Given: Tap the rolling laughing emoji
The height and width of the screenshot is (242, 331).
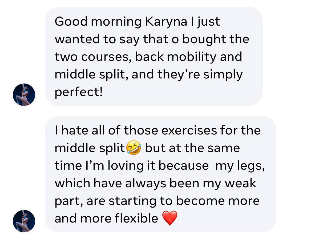Looking at the screenshot, I should [134, 148].
